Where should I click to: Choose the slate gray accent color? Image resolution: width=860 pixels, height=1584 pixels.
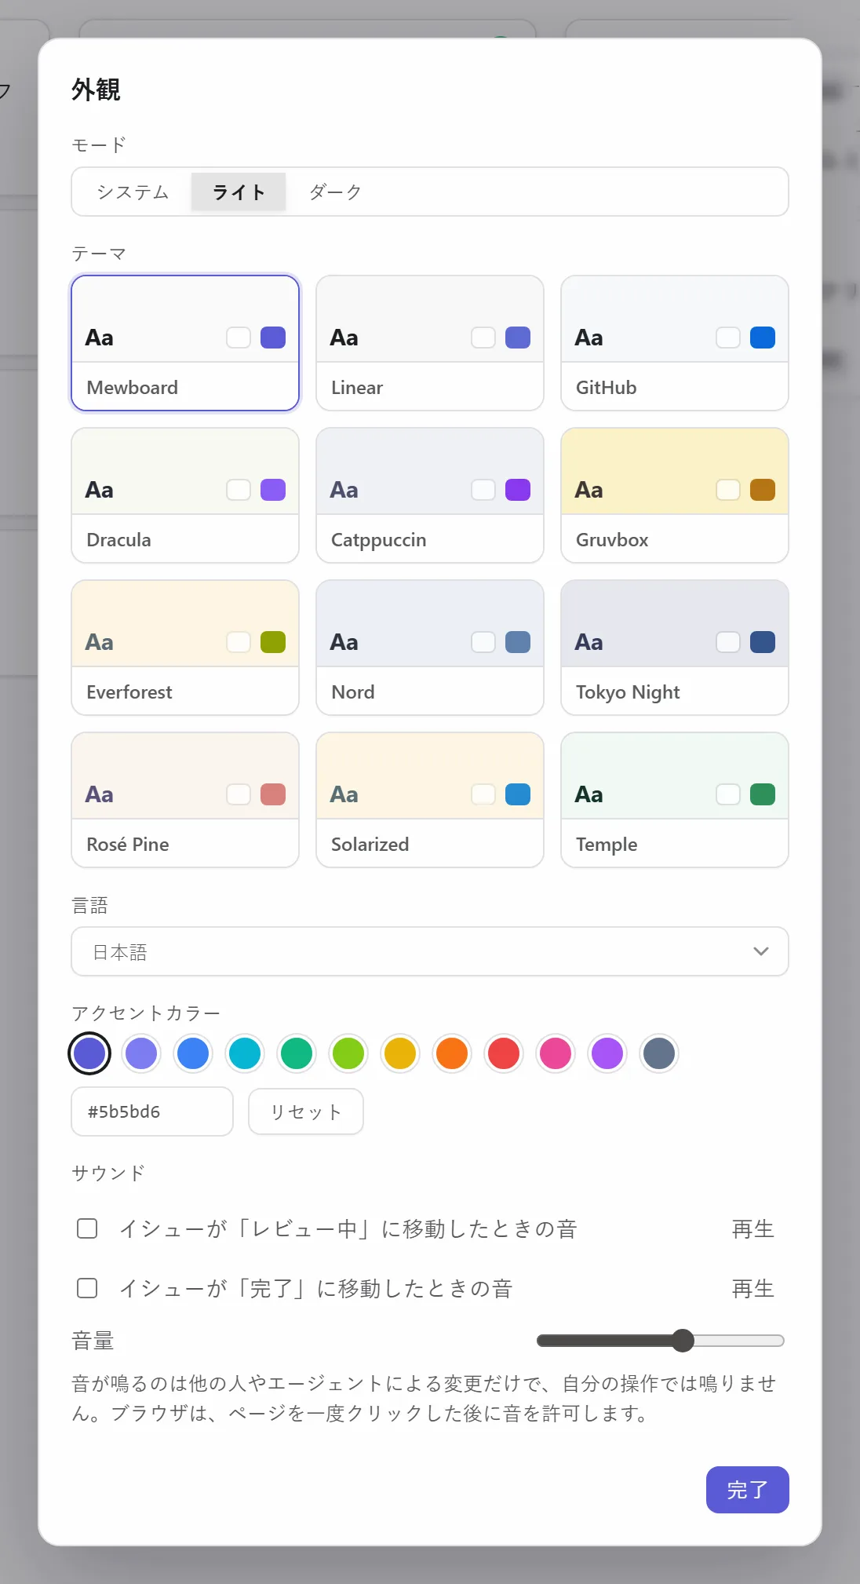point(659,1053)
